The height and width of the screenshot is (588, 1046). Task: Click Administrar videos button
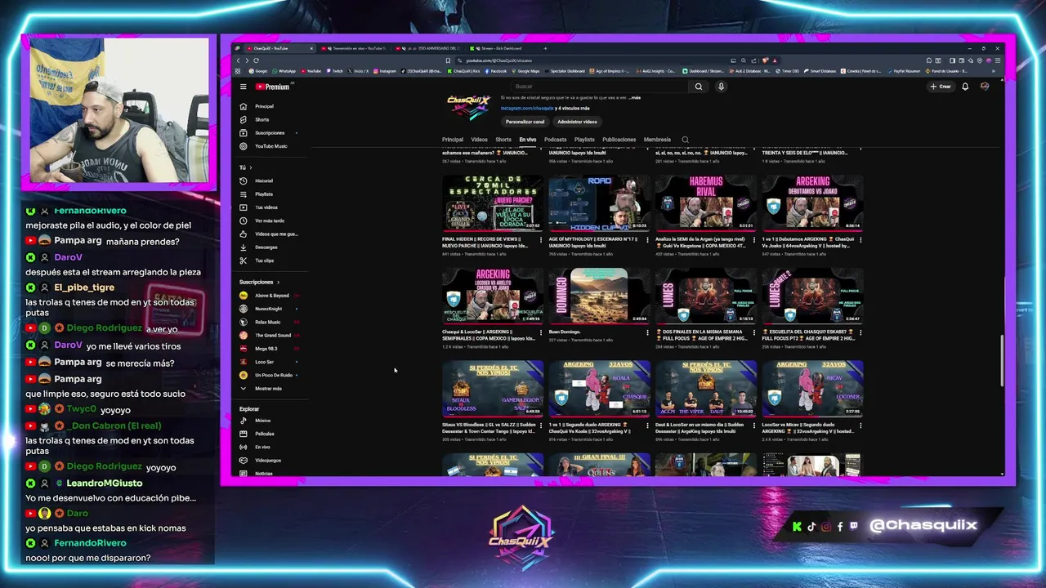[577, 122]
